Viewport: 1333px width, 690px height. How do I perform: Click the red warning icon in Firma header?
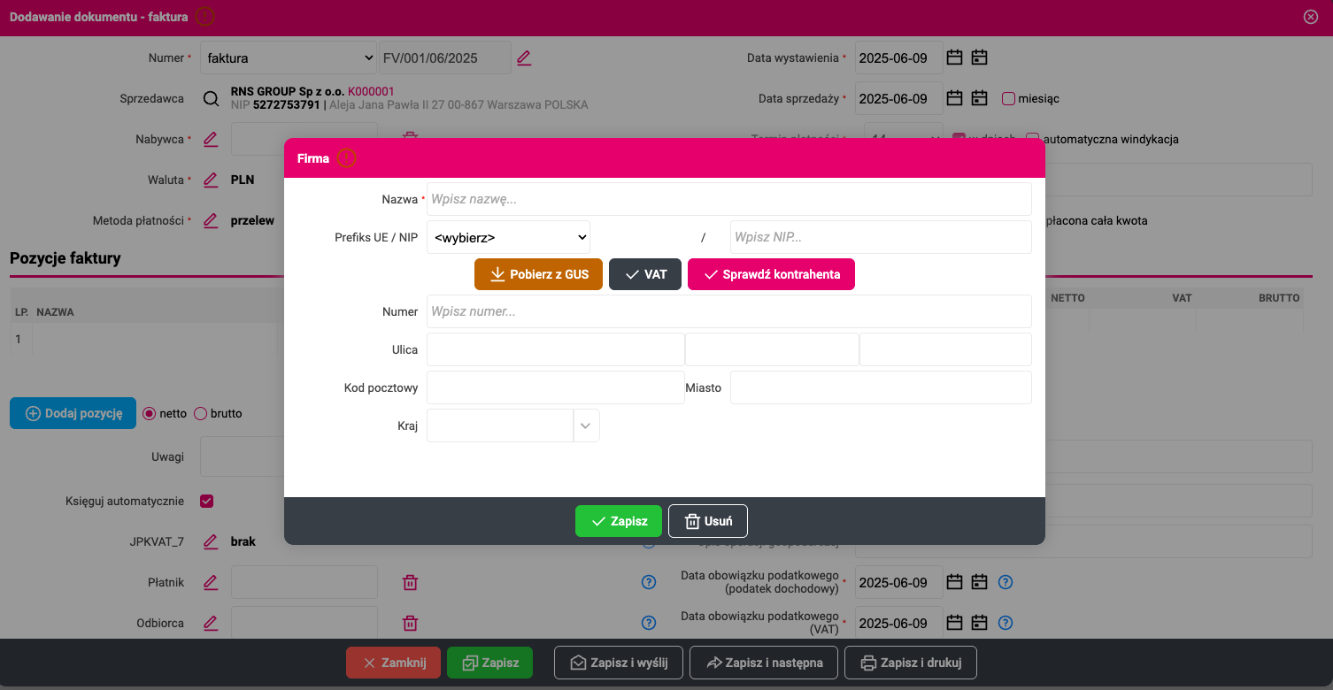[x=346, y=158]
